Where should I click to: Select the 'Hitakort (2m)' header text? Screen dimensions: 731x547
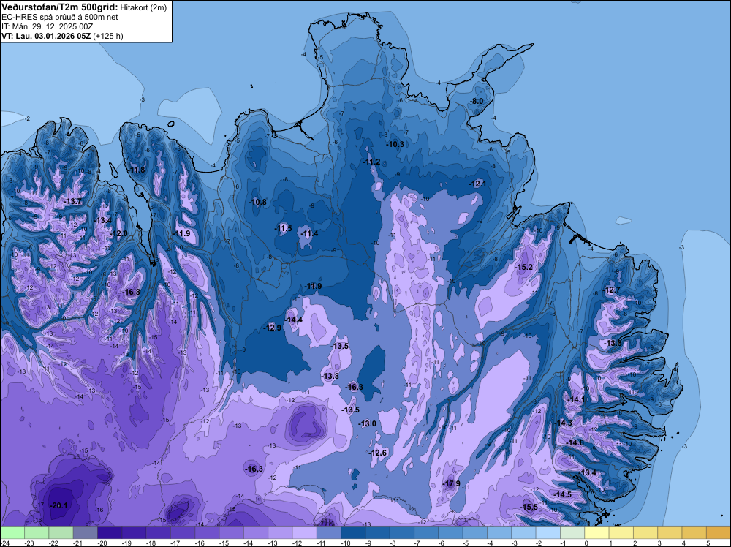(143, 7)
